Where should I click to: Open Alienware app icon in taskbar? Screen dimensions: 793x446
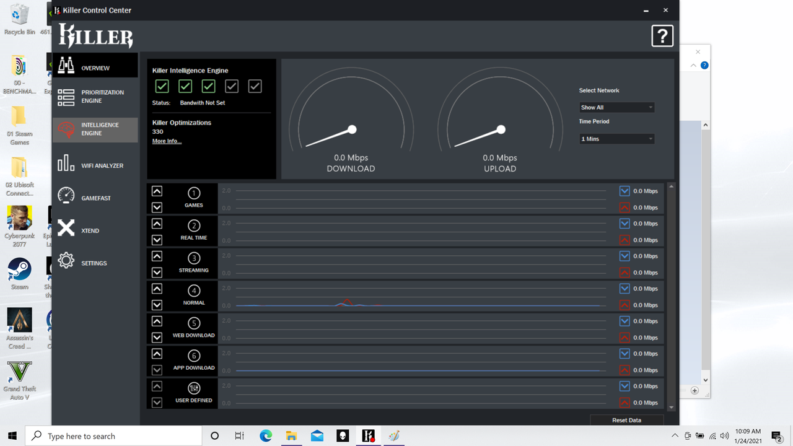pyautogui.click(x=343, y=436)
